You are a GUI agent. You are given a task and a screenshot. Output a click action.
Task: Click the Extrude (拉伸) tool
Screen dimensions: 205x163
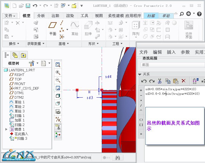point(88,29)
